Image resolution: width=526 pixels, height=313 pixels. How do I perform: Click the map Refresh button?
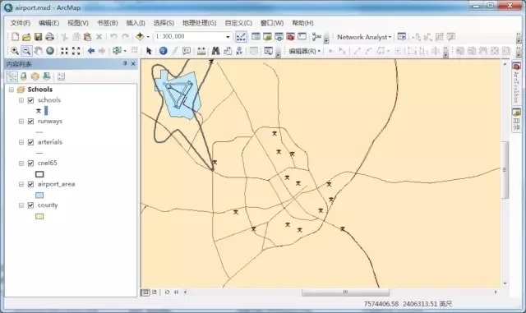[x=167, y=292]
